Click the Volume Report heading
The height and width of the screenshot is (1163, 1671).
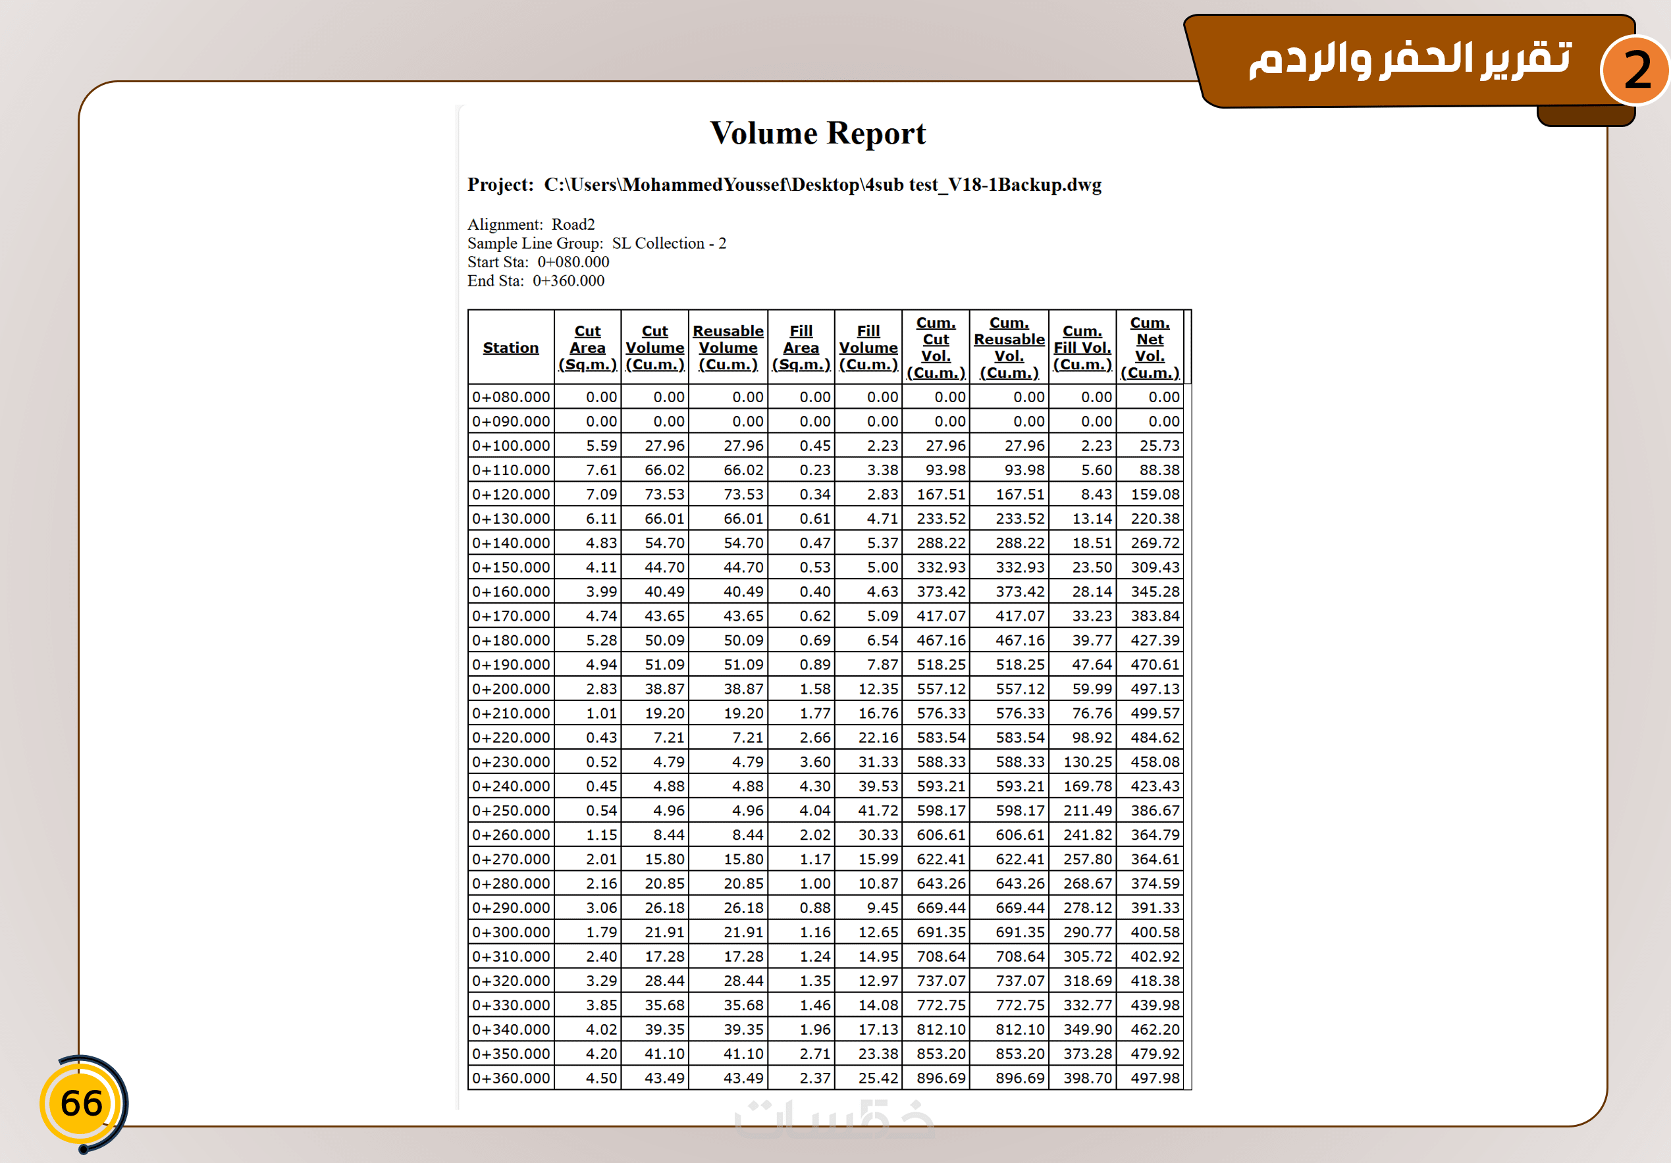(817, 133)
